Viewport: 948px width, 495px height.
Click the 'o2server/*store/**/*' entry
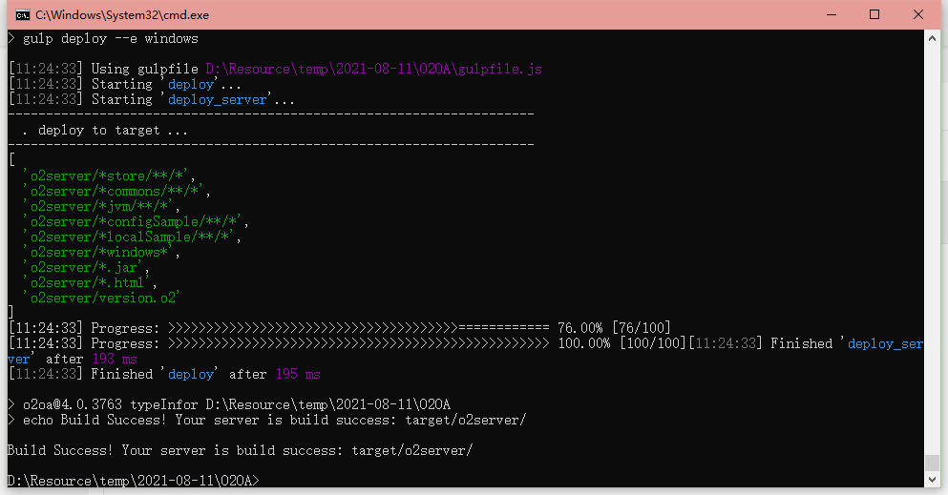pyautogui.click(x=110, y=175)
